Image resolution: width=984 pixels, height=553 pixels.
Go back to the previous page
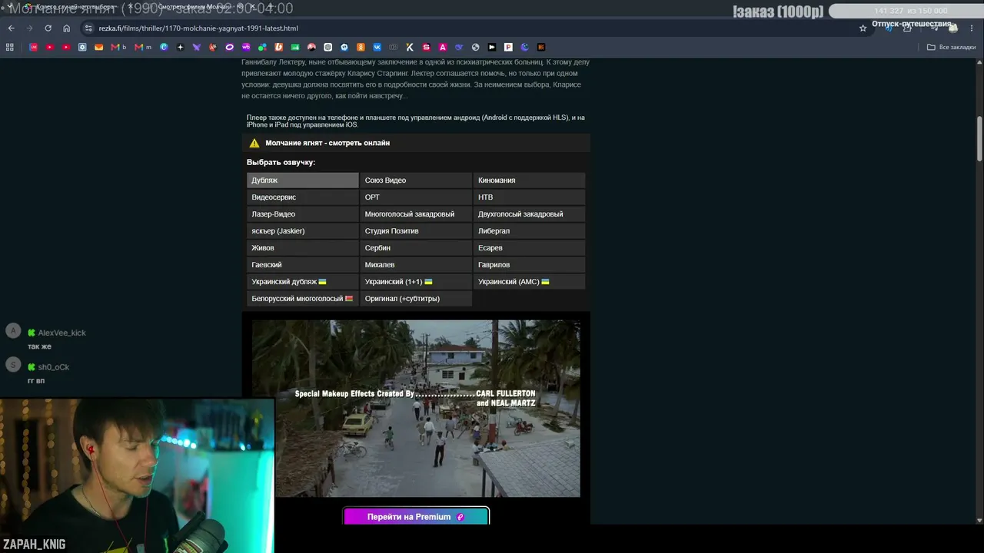tap(11, 28)
